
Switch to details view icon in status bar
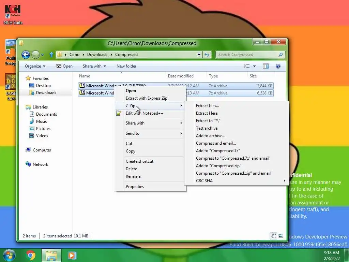pos(274,236)
